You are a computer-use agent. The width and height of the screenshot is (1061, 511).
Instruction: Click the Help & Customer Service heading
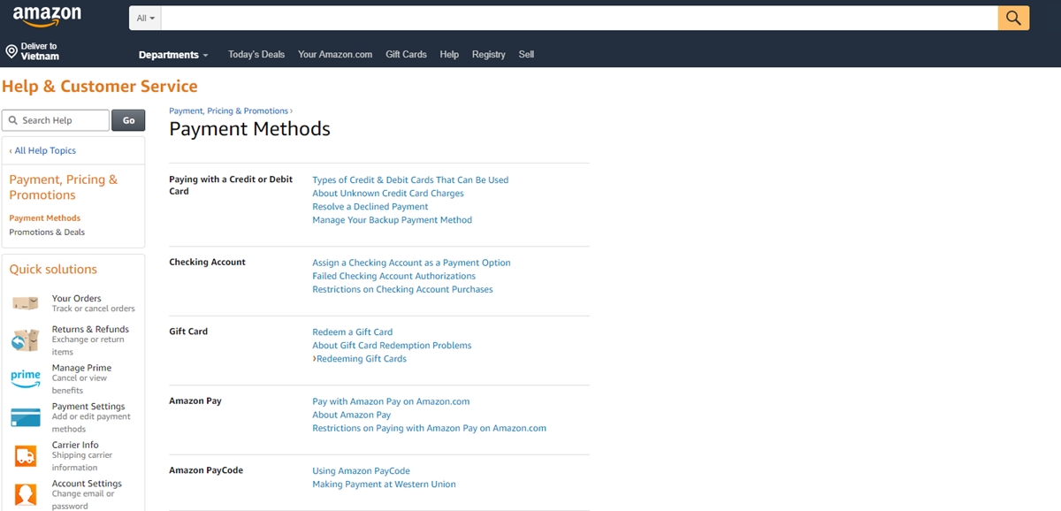tap(100, 86)
